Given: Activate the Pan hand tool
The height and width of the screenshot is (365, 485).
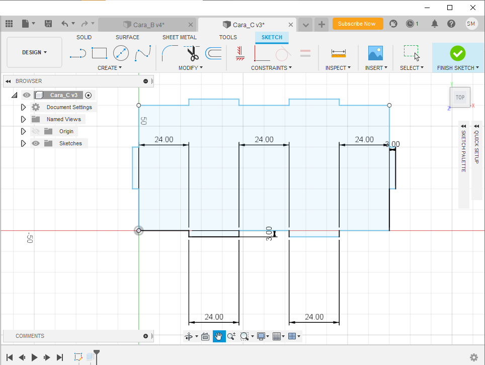Looking at the screenshot, I should [x=219, y=336].
